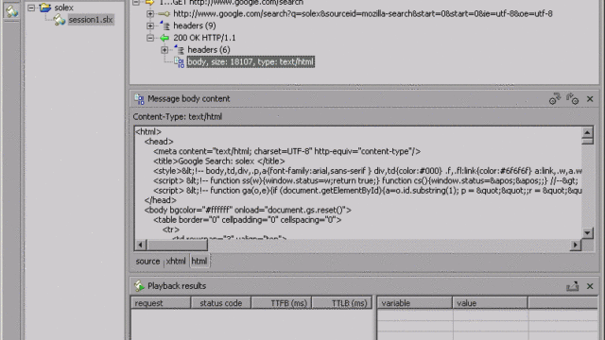This screenshot has width=605, height=340.
Task: Select the body size 18107 text/html item
Action: [251, 61]
